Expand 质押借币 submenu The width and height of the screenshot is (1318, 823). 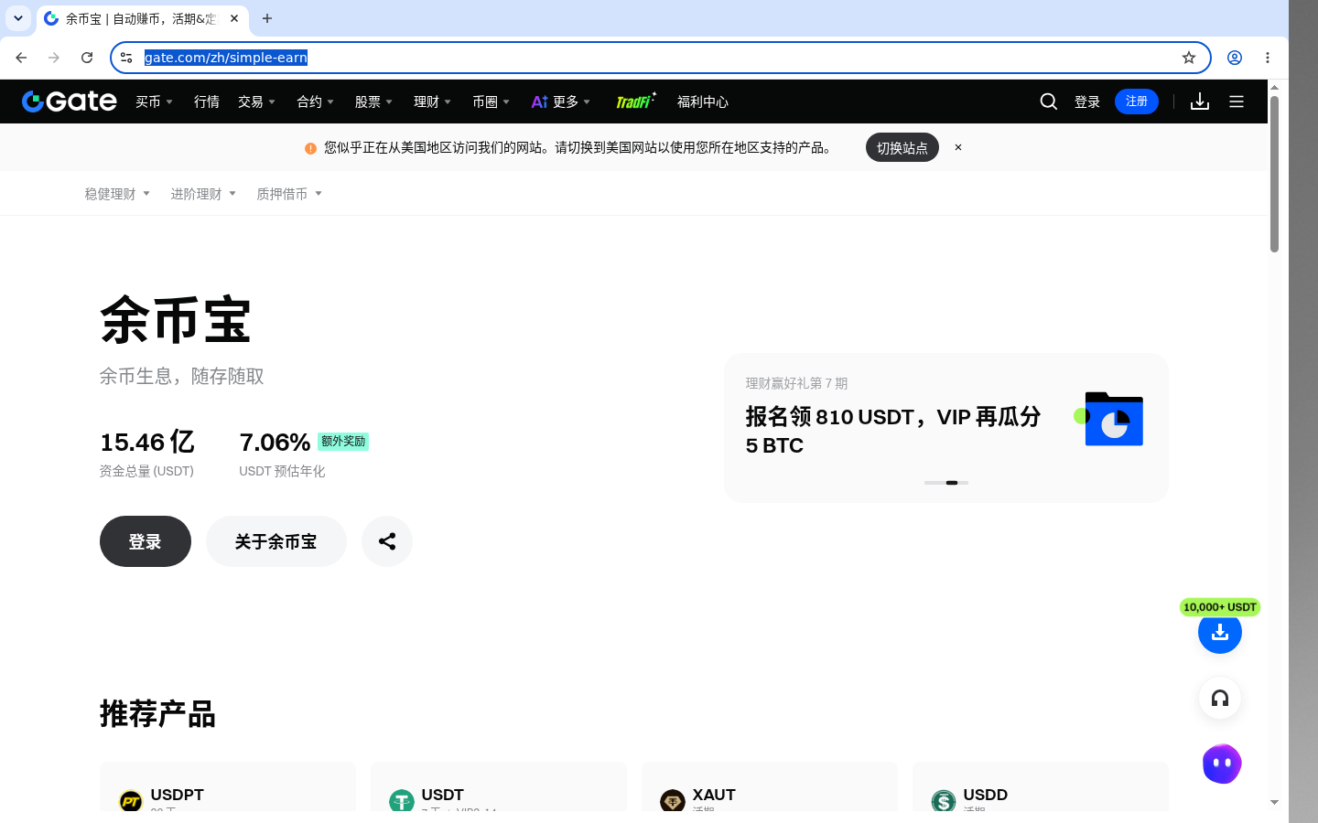coord(289,194)
